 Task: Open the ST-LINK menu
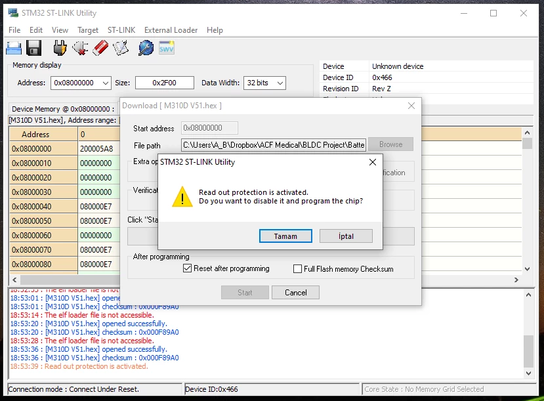click(121, 30)
